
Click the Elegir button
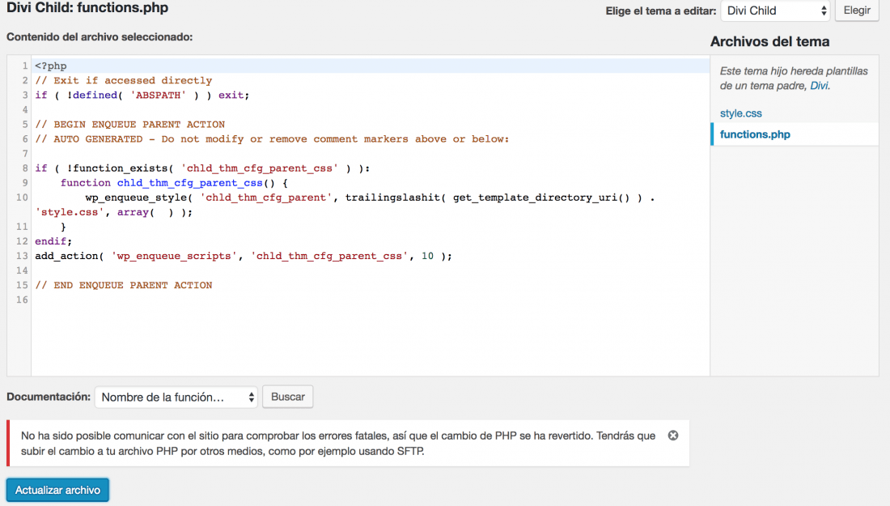point(857,11)
